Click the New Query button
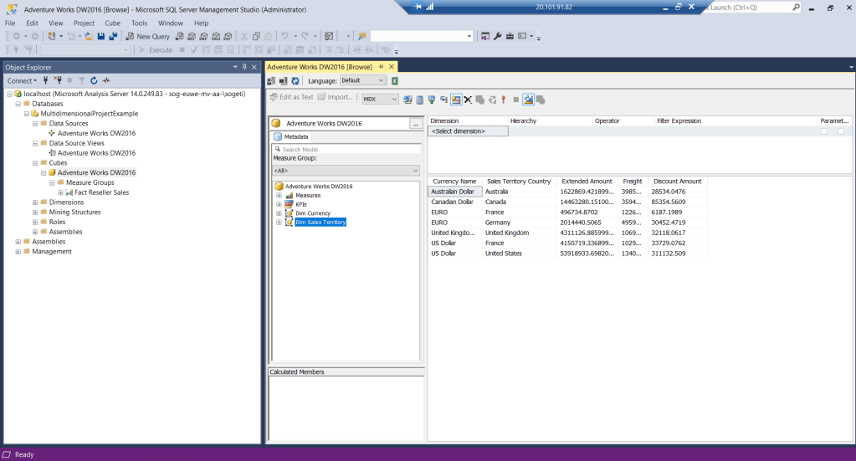This screenshot has height=461, width=856. click(x=147, y=36)
